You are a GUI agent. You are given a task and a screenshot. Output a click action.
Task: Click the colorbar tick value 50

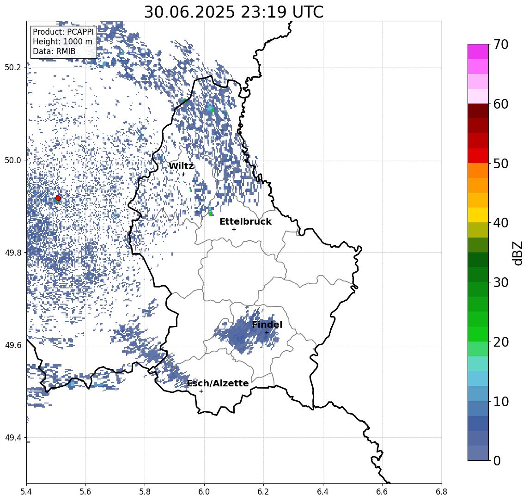(x=501, y=164)
